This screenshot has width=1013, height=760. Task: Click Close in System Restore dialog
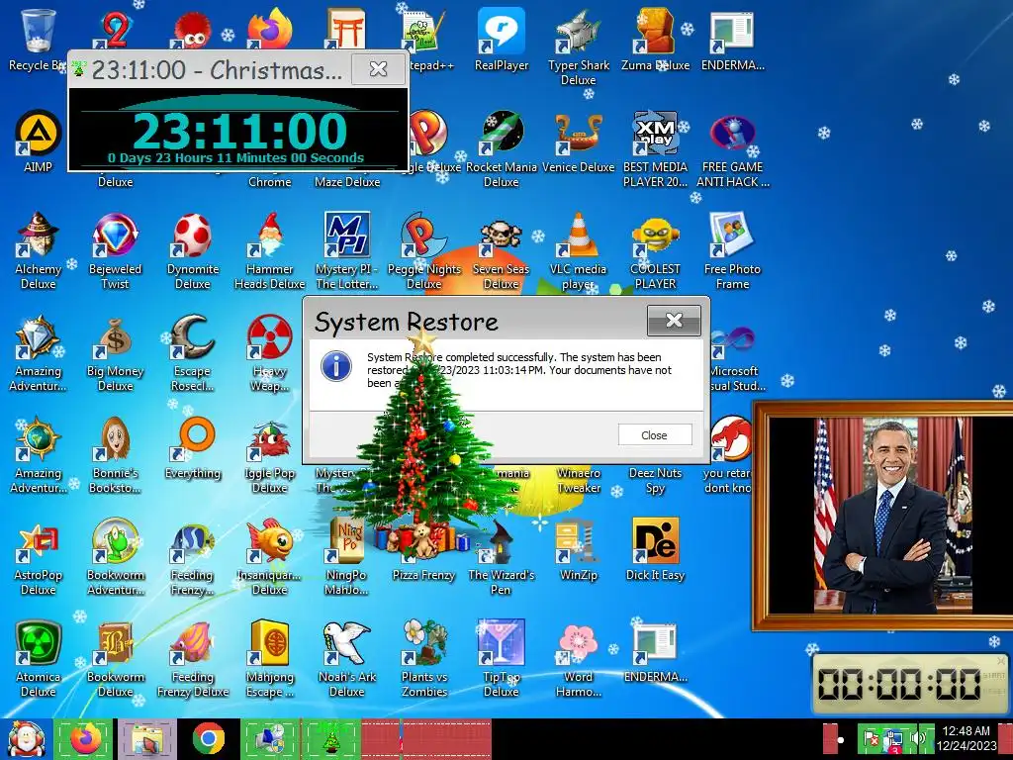[x=655, y=435]
